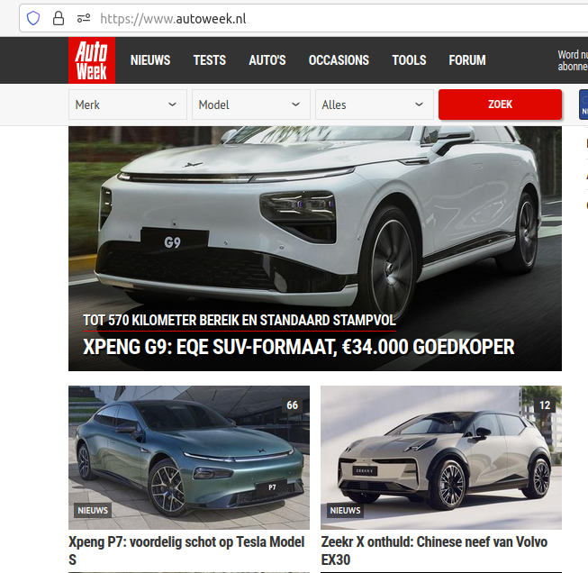This screenshot has width=588, height=573.
Task: Open the Zeekr X thumbnail image
Action: pos(441,458)
